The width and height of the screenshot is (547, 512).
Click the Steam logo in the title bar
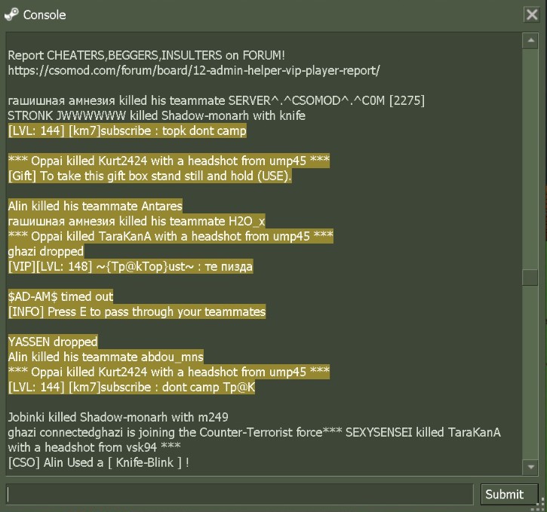pos(11,14)
